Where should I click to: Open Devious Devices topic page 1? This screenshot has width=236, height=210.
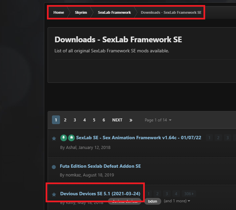[149, 194]
